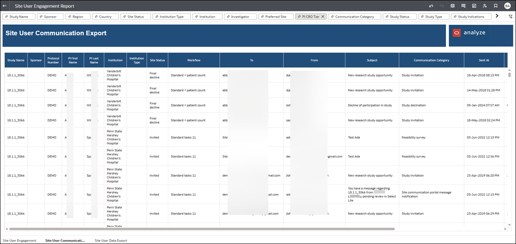The width and height of the screenshot is (516, 244).
Task: Open the Communication Category filter
Action: coord(355,17)
